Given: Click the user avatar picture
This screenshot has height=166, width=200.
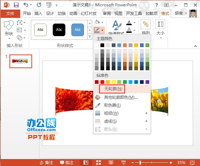Looking at the screenshot, I should pos(193,14).
